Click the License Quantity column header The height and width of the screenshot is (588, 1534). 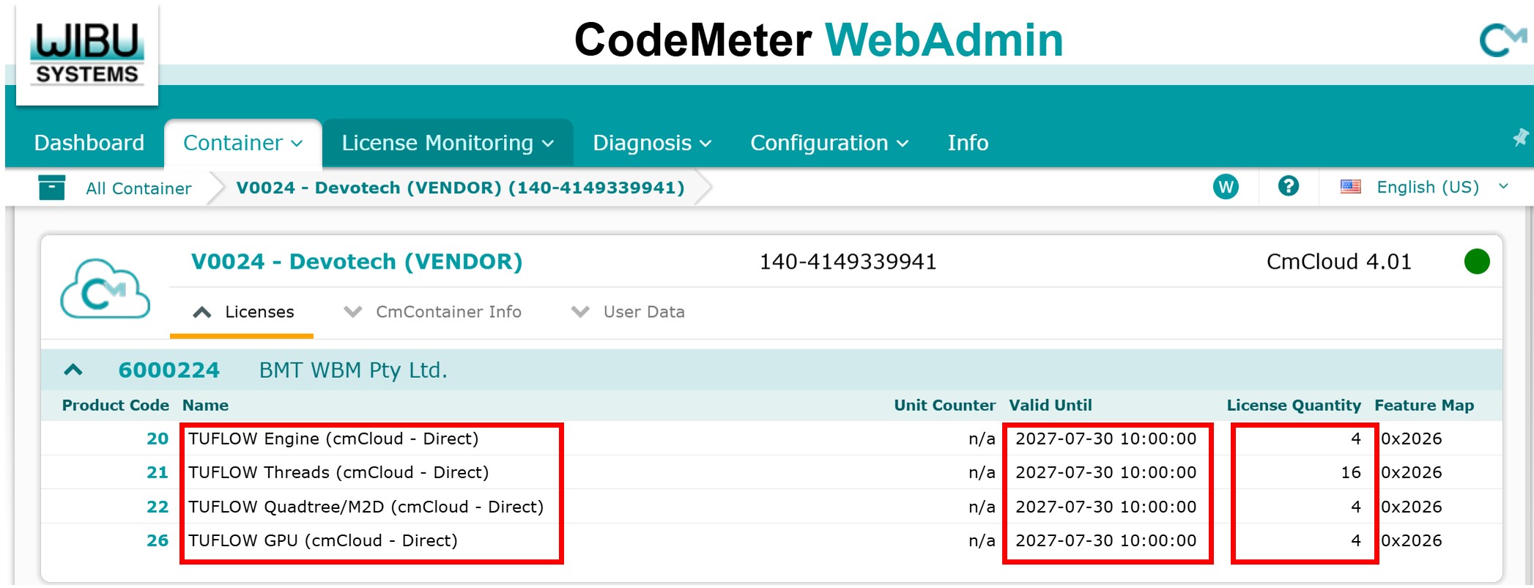point(1294,405)
